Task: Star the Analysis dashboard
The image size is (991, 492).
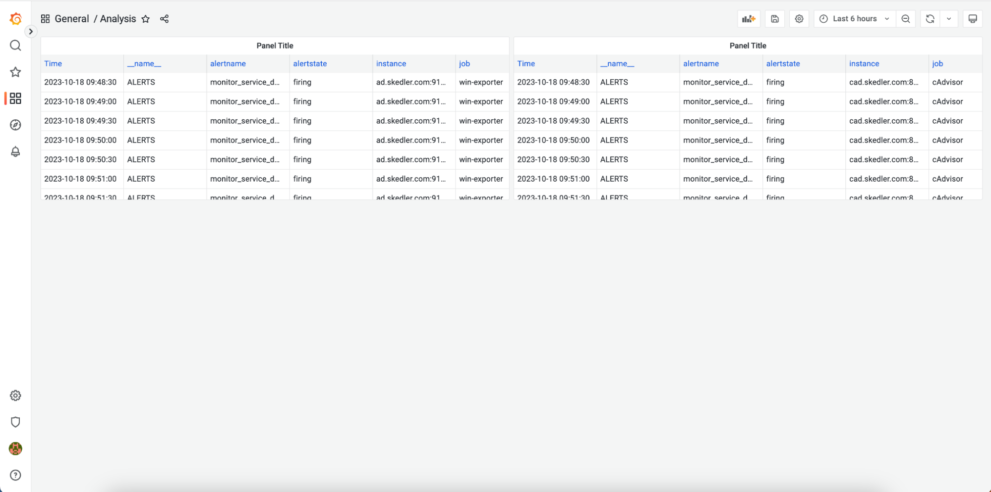Action: tap(145, 19)
